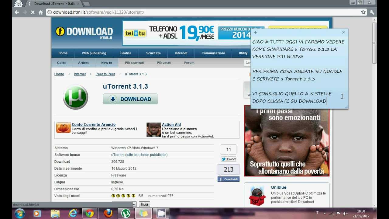The width and height of the screenshot is (389, 219).
Task: Open the Sicurezza category
Action: pyautogui.click(x=153, y=53)
